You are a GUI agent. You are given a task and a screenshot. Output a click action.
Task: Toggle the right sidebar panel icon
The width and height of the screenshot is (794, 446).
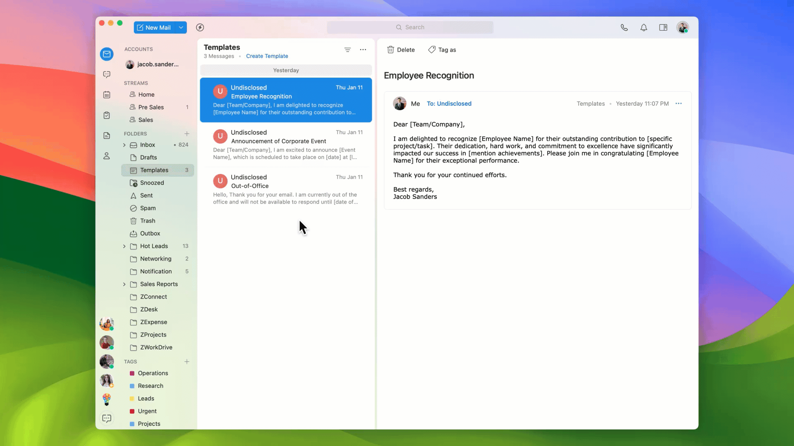pos(663,27)
